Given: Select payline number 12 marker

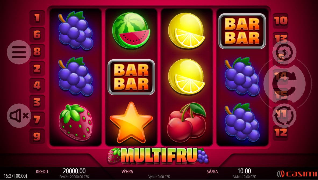Looking at the screenshot, I should (281, 133).
